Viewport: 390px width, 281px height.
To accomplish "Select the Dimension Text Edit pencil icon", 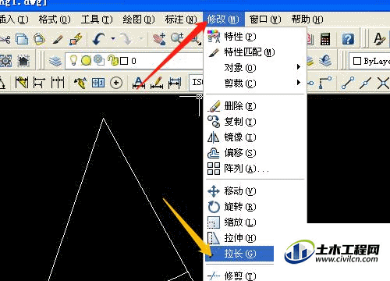I will [x=157, y=83].
